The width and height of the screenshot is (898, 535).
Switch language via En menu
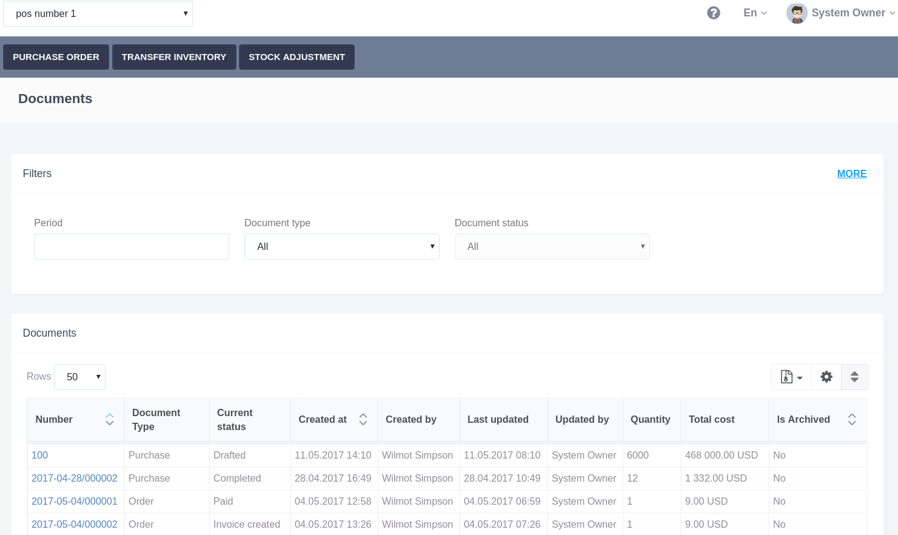[x=755, y=13]
